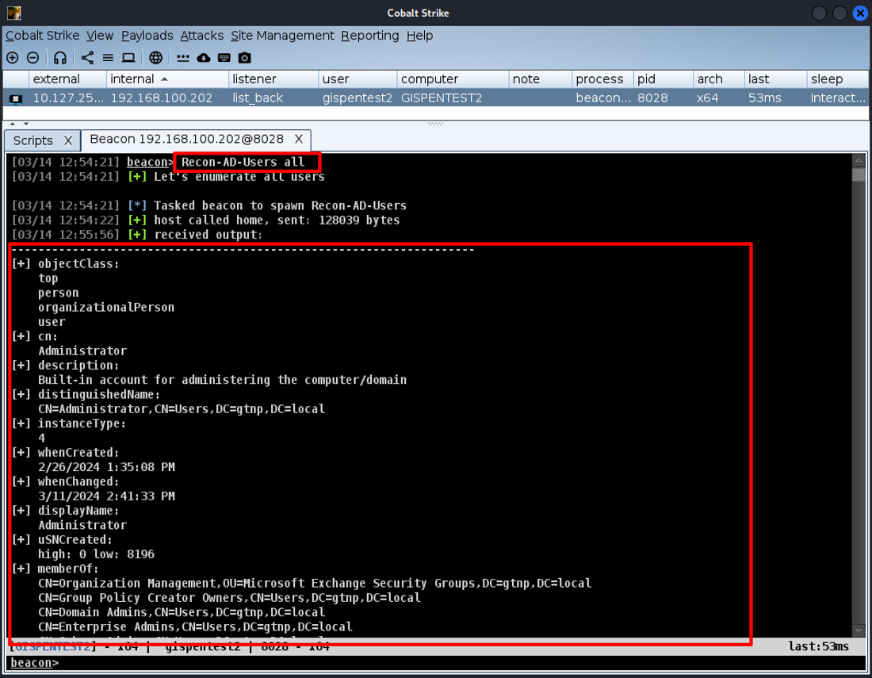This screenshot has height=678, width=872.
Task: Open the Payloads menu
Action: coord(147,36)
